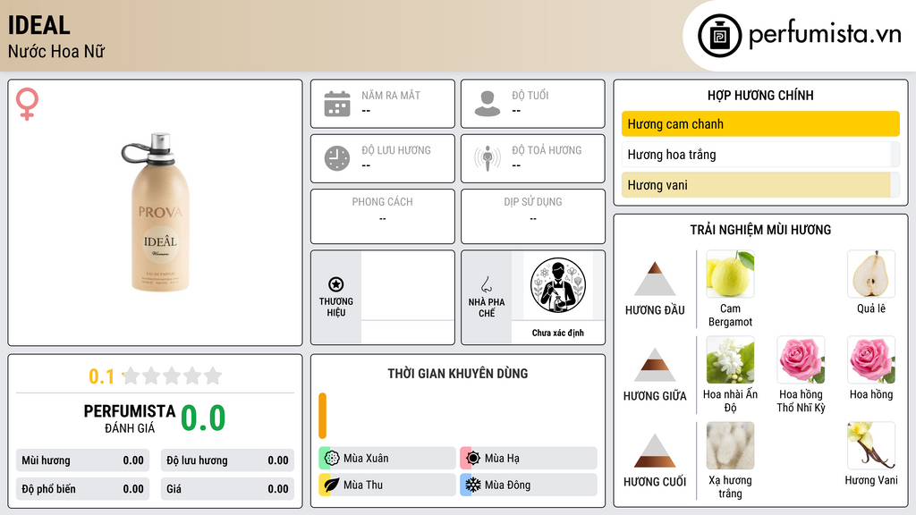This screenshot has width=916, height=515.
Task: Click the five-star rating row
Action: (173, 376)
